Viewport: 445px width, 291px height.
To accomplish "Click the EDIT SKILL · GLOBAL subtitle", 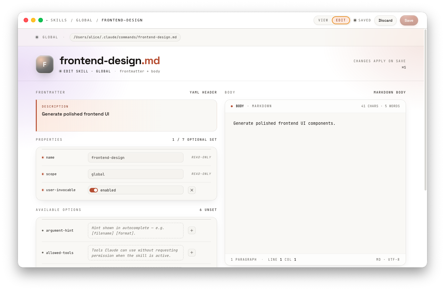I will click(87, 71).
